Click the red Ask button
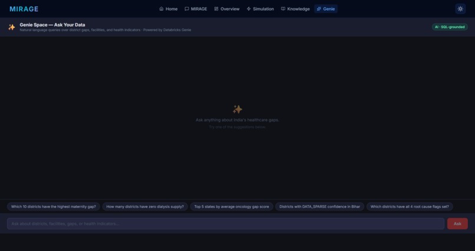475x251 pixels. tap(457, 224)
